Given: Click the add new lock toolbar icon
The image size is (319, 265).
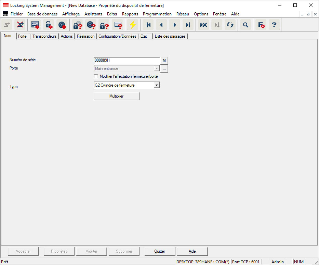Looking at the screenshot, I should pyautogui.click(x=49, y=25).
